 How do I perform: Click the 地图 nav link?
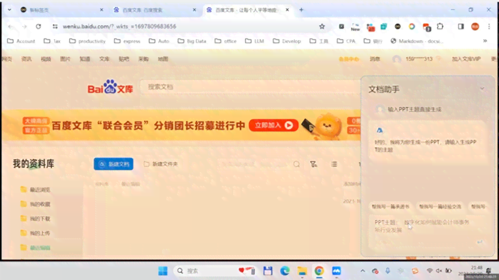(x=163, y=59)
